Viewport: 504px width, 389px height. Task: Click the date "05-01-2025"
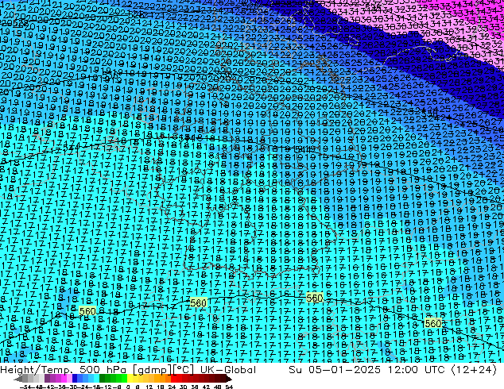(x=344, y=370)
